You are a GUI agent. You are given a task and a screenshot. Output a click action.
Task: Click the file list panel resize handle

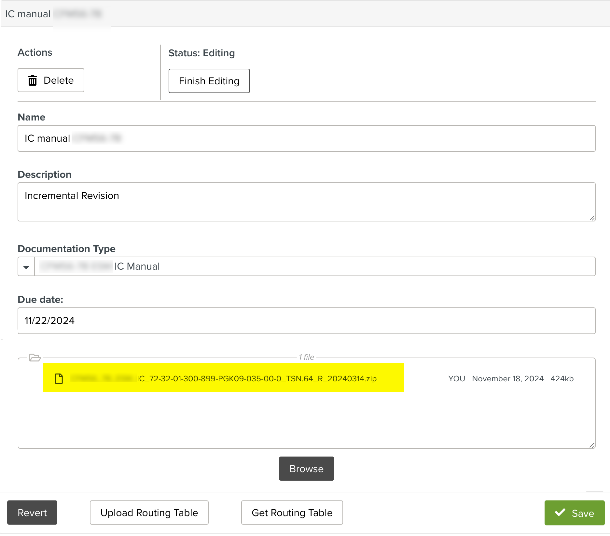point(592,445)
